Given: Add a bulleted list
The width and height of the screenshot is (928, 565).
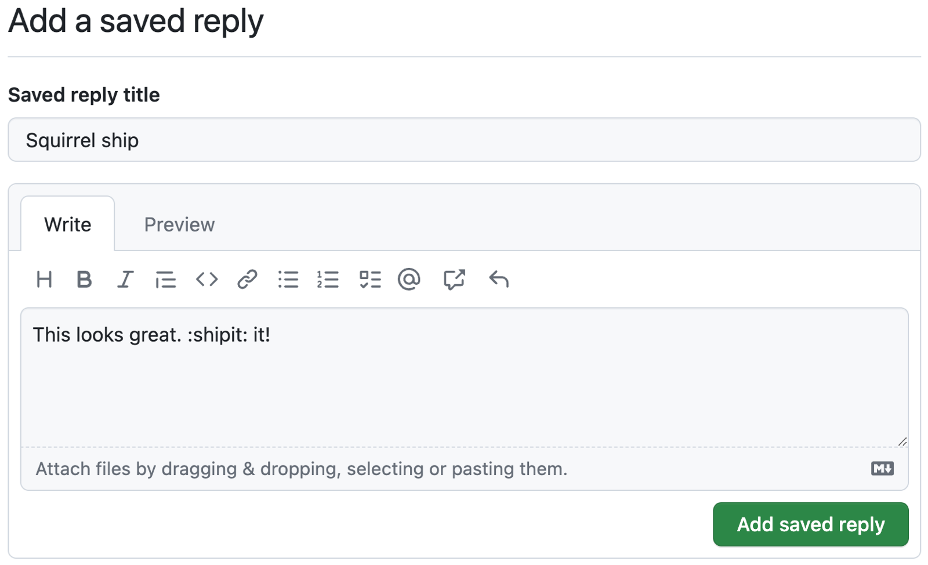Looking at the screenshot, I should click(288, 280).
